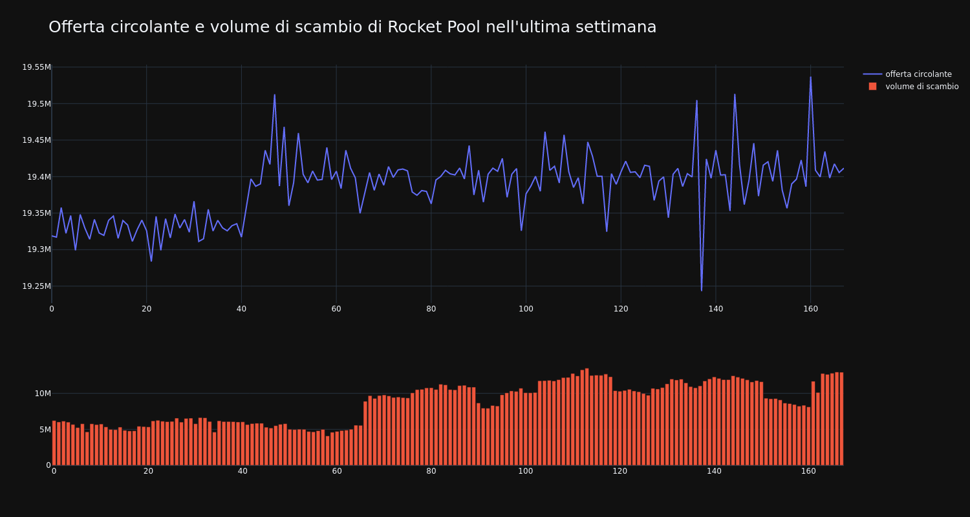Click bar chart x-axis label 40
This screenshot has height=517, width=970.
click(x=242, y=471)
